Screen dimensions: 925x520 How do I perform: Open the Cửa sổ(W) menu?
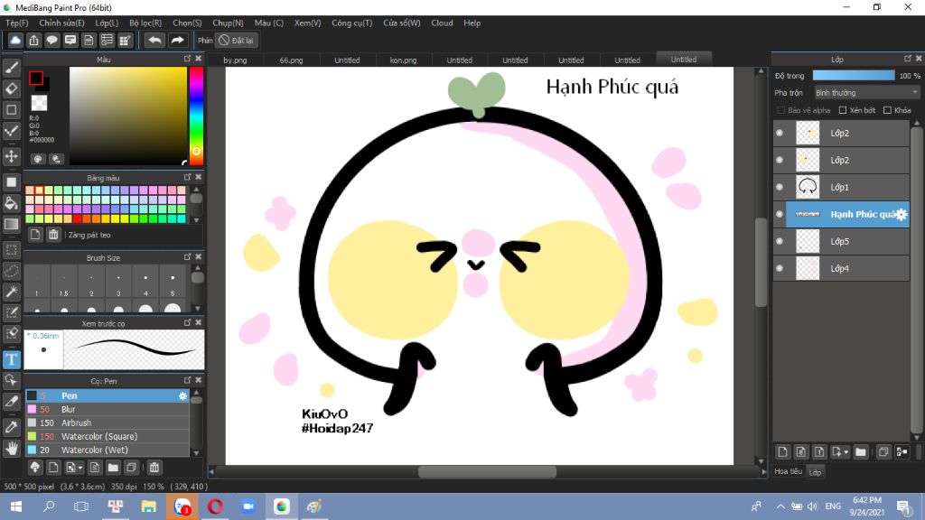coord(402,23)
